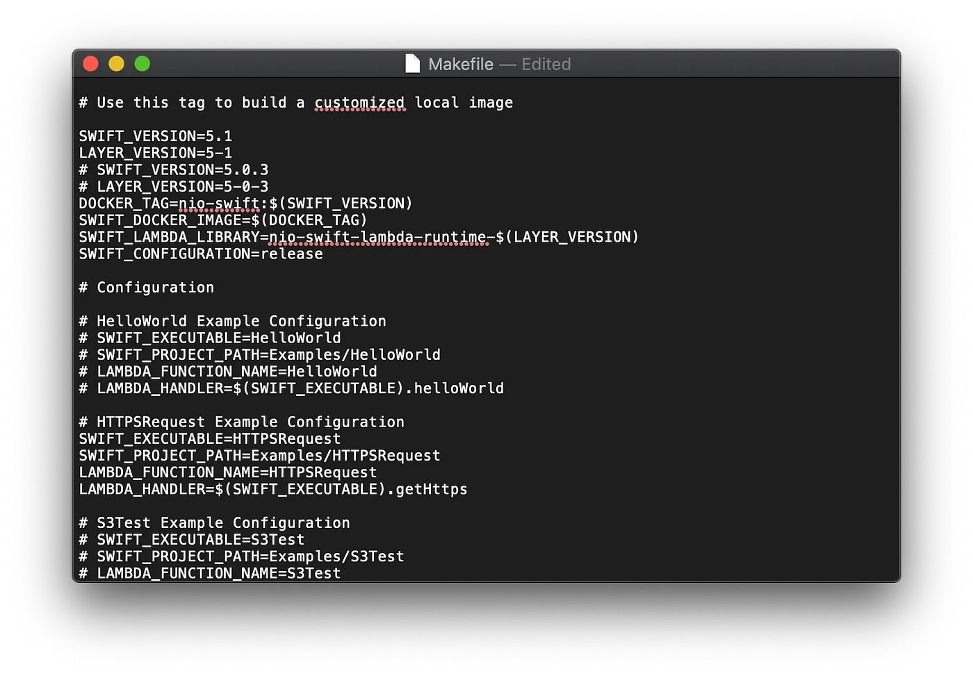
Task: Click '# SWIFT_EXECUTABLE=S3Test' line
Action: 192,540
